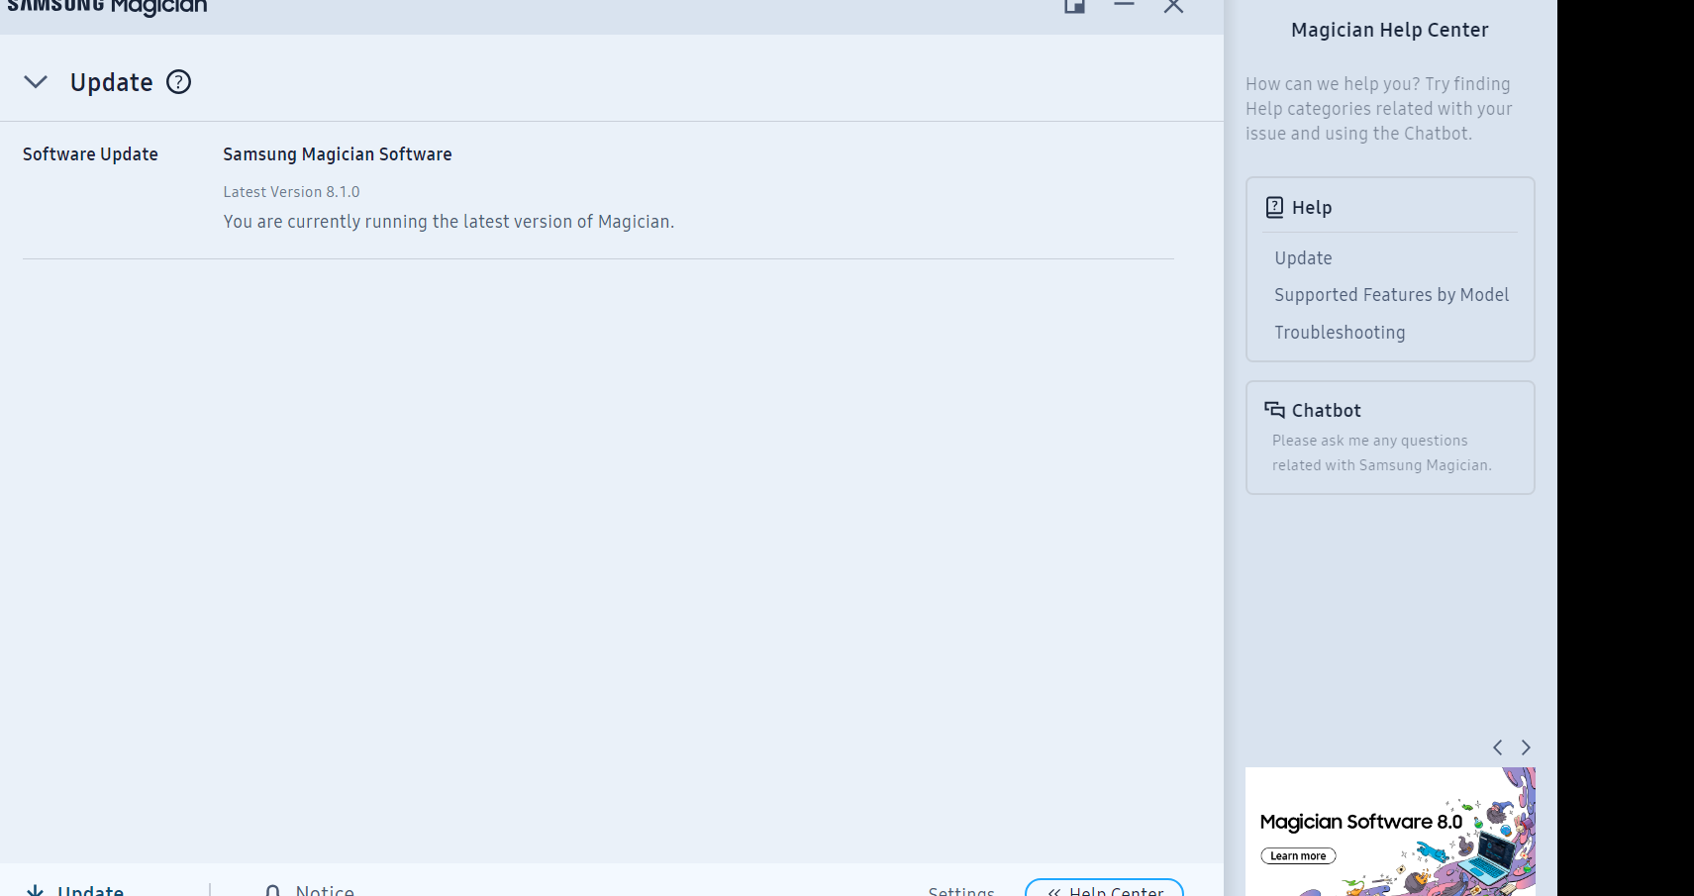Screen dimensions: 1694x896
Task: Open Notice in the bottom bar
Action: [325, 890]
